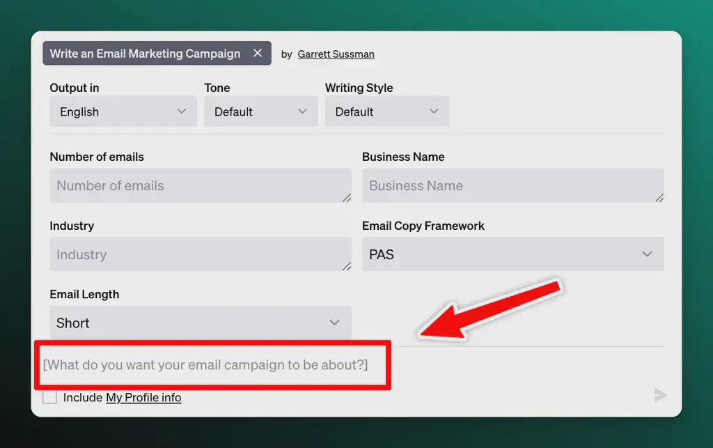The image size is (713, 448).
Task: Open the My Profile info link
Action: pyautogui.click(x=143, y=398)
